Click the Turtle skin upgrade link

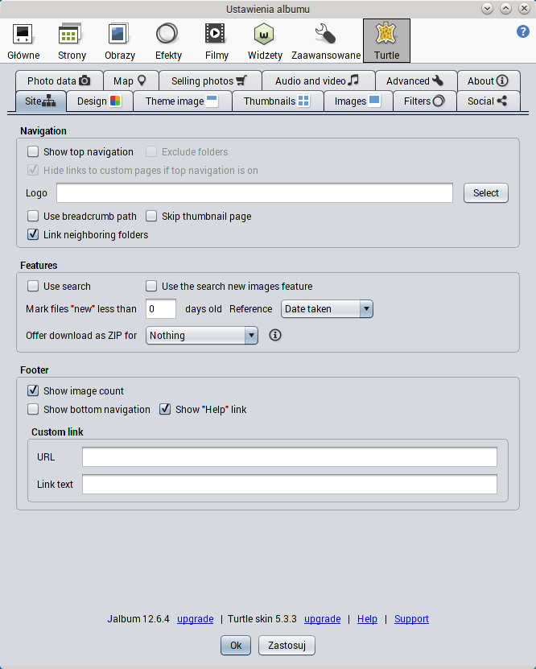point(323,618)
